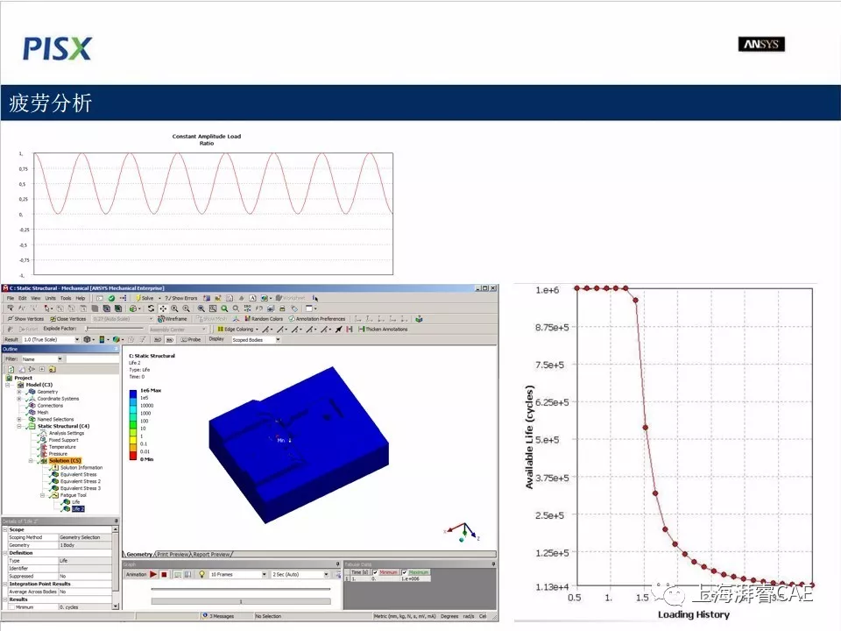The image size is (841, 631).
Task: Open the 10 Frames dropdown
Action: click(264, 574)
